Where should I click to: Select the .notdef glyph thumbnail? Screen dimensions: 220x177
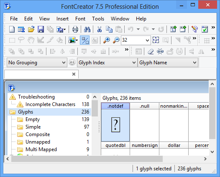point(115,125)
